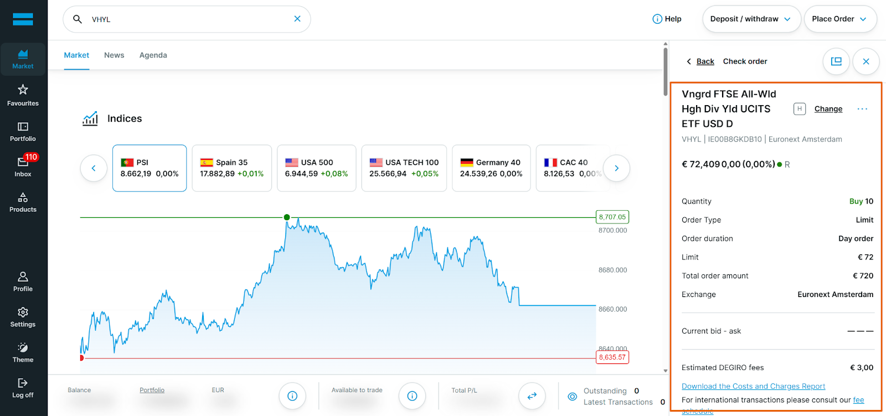Image resolution: width=886 pixels, height=416 pixels.
Task: Open the three-dots product menu
Action: (862, 109)
